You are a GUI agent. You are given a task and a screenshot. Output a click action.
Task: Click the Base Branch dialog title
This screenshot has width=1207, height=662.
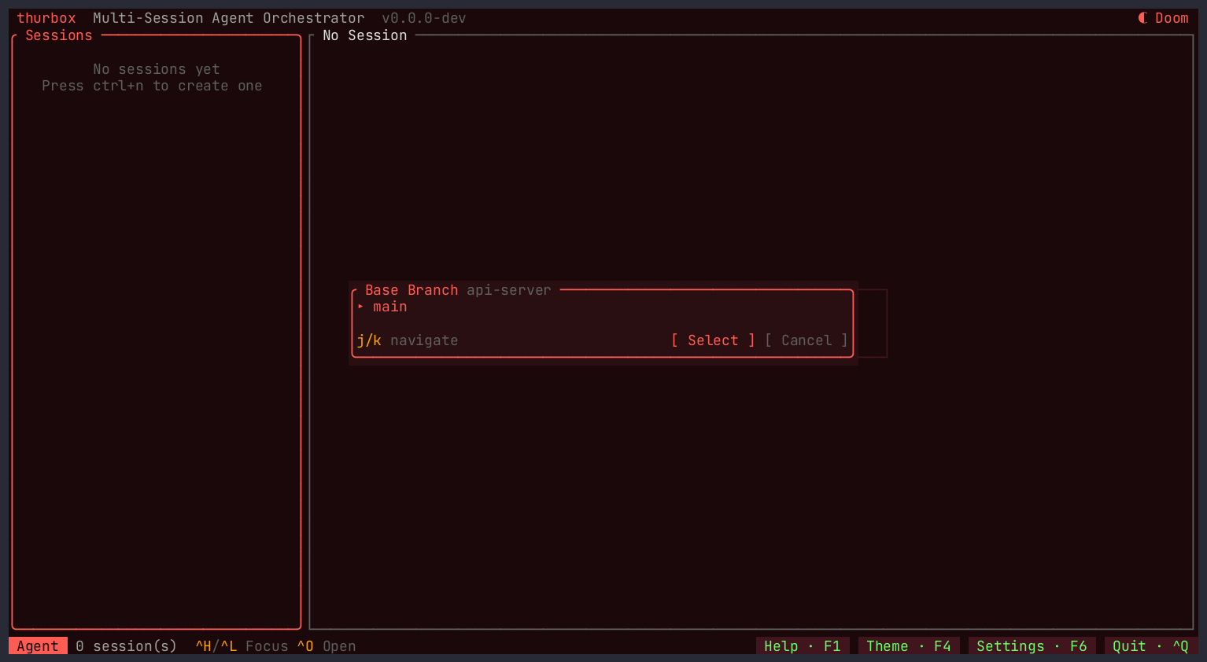[x=412, y=290]
